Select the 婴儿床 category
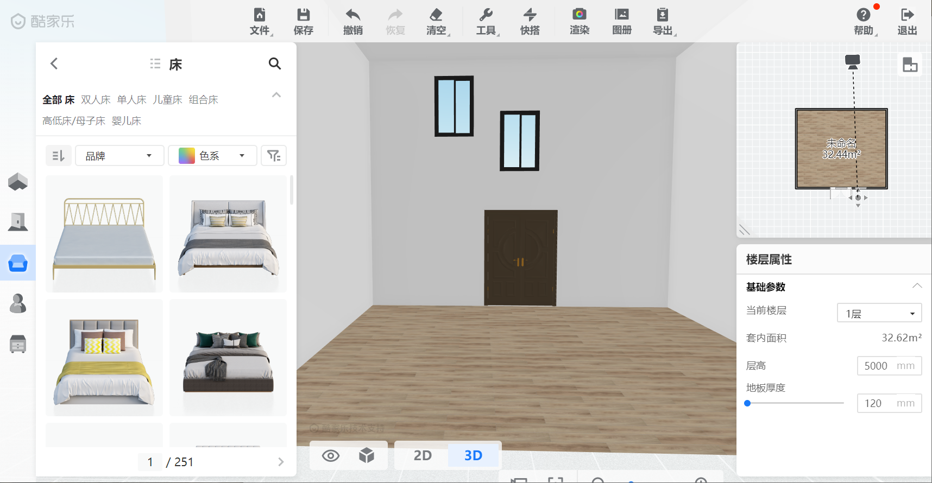The height and width of the screenshot is (483, 932). click(x=127, y=121)
